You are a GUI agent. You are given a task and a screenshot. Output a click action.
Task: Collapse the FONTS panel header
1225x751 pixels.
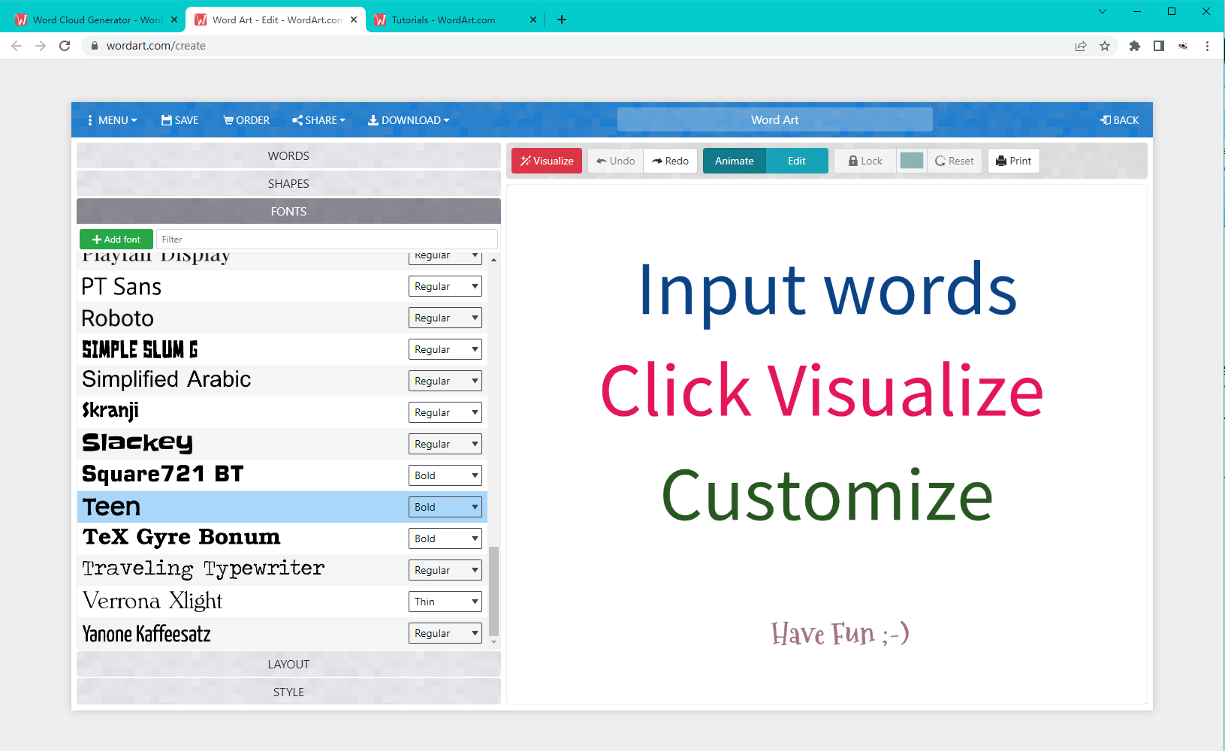point(288,211)
